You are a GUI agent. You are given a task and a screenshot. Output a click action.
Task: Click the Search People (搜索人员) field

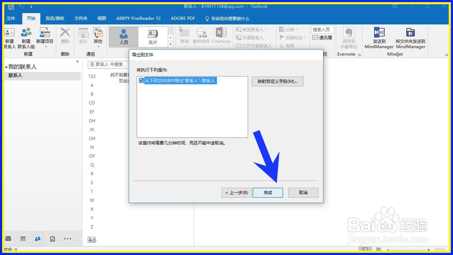(x=323, y=29)
